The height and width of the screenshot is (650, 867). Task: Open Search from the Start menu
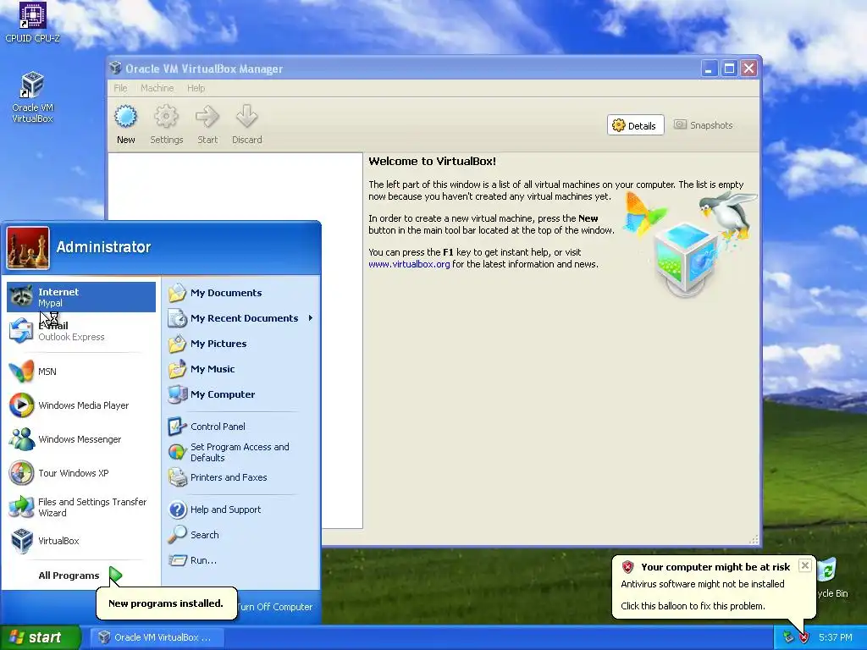[241, 535]
